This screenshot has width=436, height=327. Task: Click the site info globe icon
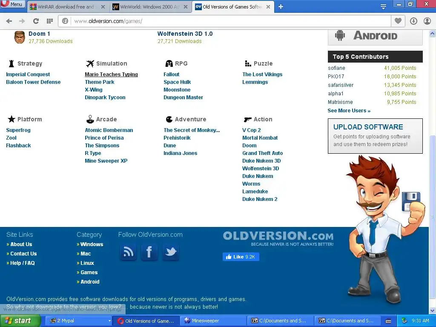click(65, 21)
